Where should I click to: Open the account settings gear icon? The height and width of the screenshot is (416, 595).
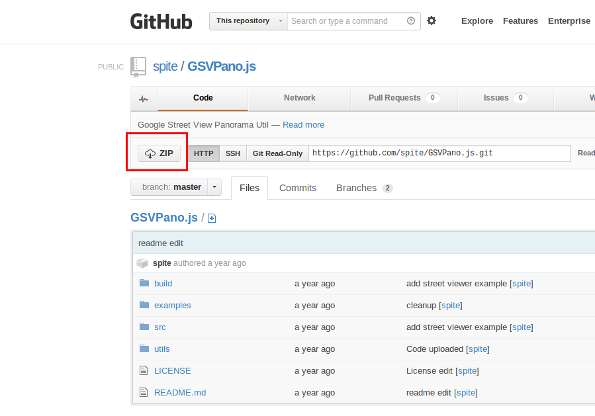pyautogui.click(x=432, y=21)
